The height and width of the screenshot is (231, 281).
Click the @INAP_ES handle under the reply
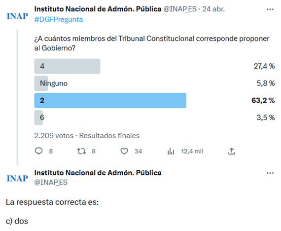pyautogui.click(x=51, y=182)
